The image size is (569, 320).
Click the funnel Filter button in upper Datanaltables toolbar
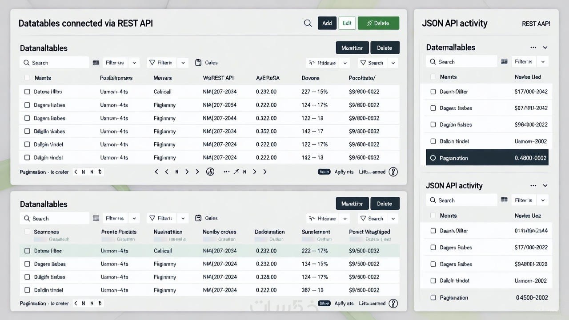pos(161,63)
